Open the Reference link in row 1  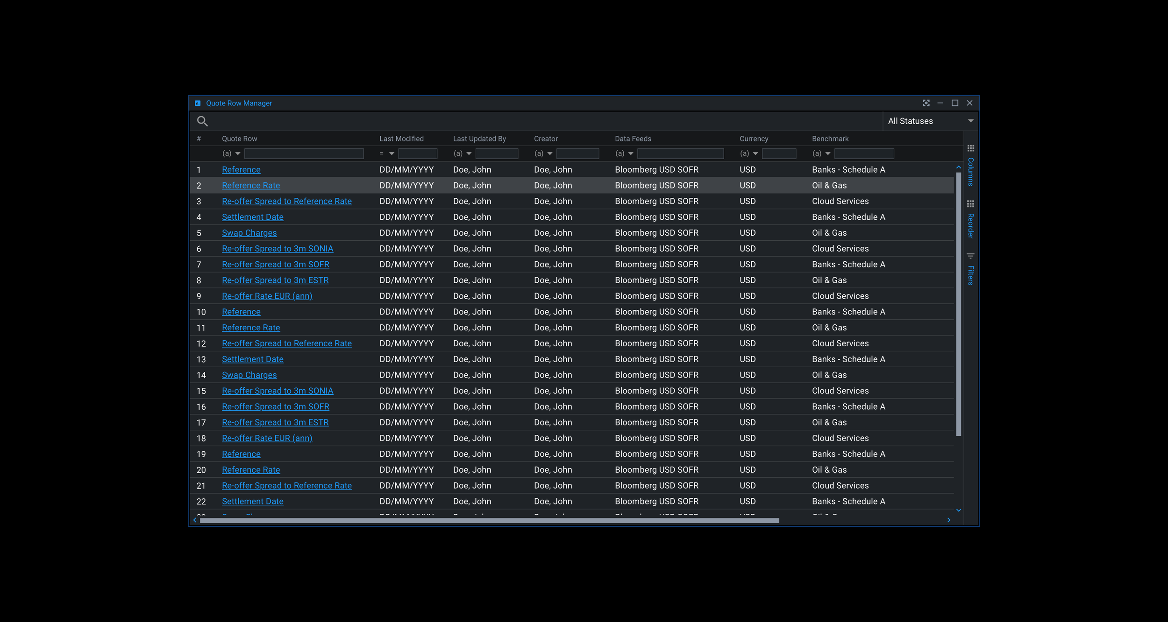[241, 169]
